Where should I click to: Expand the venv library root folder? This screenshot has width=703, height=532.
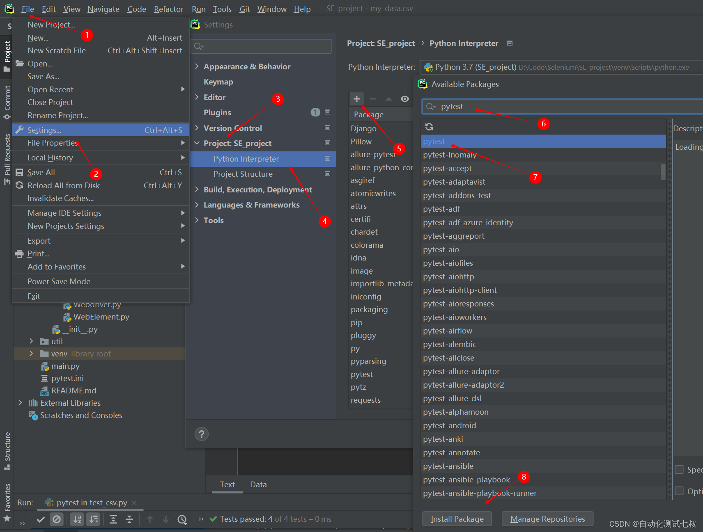[31, 353]
